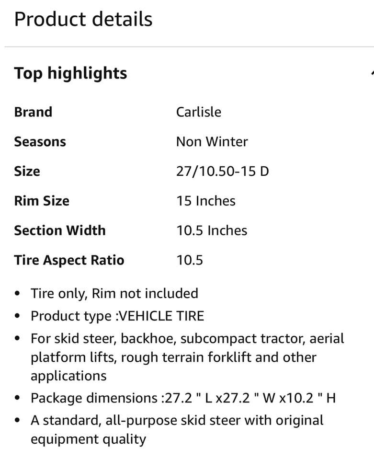Click the Product details heading
The width and height of the screenshot is (374, 460).
coord(83,20)
